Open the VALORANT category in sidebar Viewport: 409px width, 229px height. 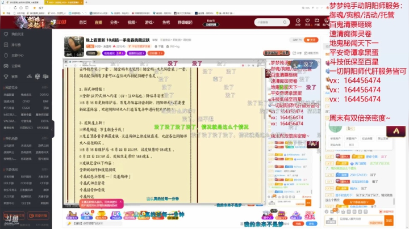[9, 121]
